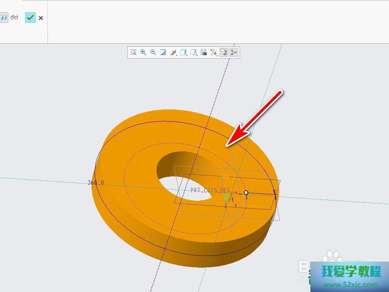
Task: Accept the feature with the green checkmark
Action: (x=30, y=17)
